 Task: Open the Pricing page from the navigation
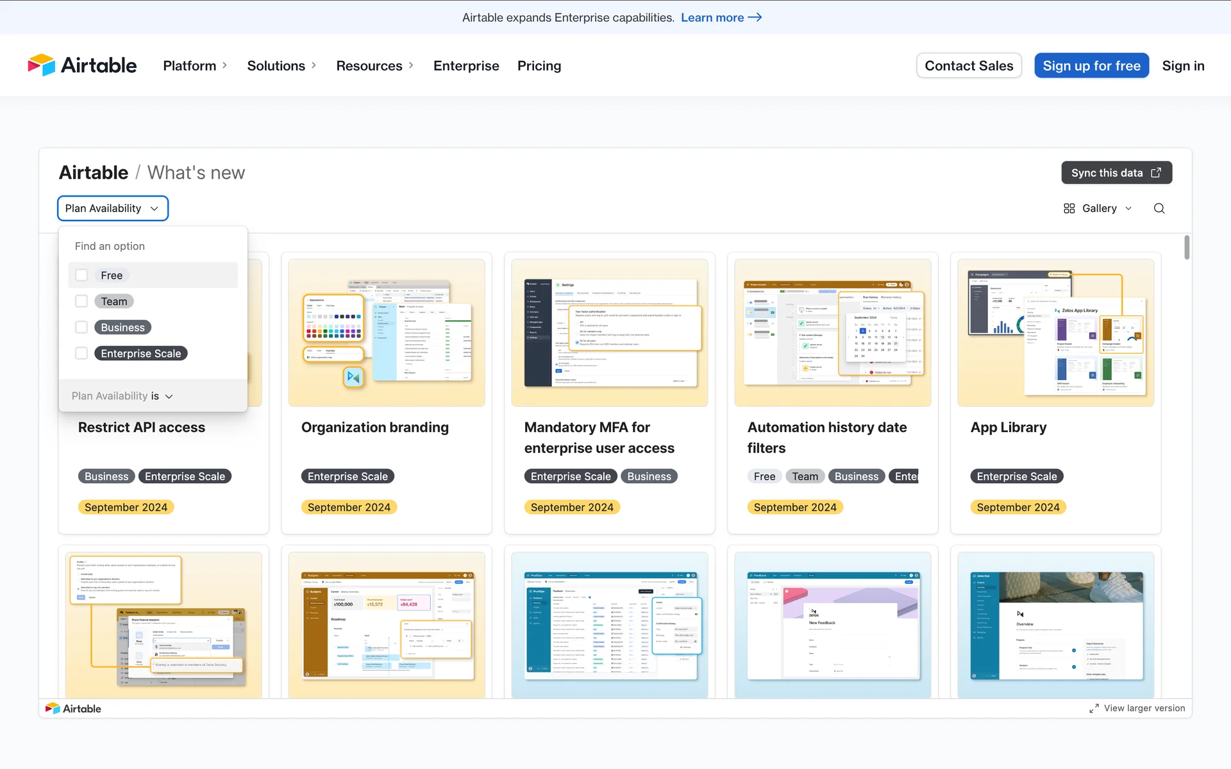pos(539,65)
